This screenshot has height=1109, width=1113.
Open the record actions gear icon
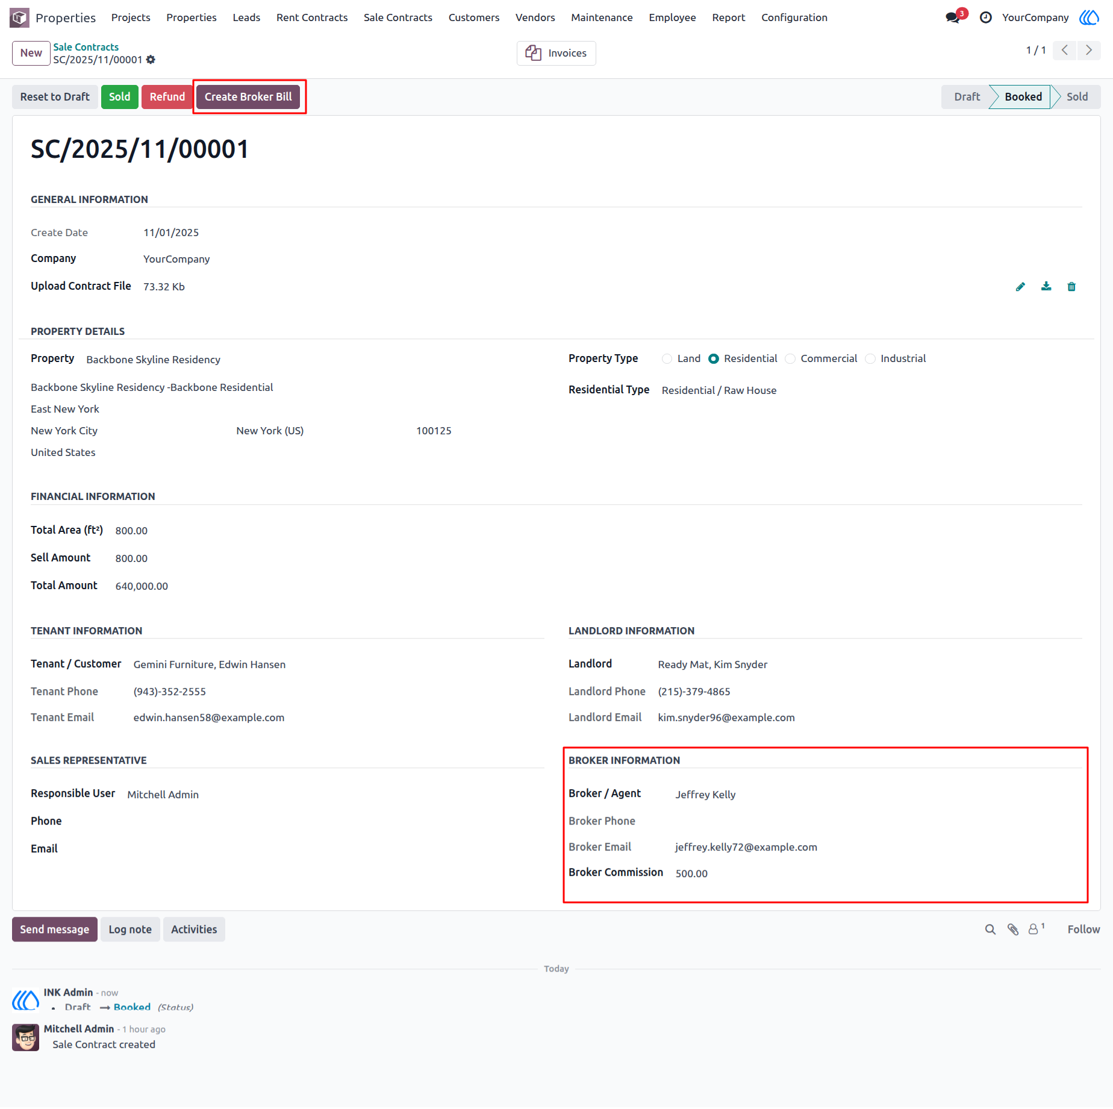[151, 60]
